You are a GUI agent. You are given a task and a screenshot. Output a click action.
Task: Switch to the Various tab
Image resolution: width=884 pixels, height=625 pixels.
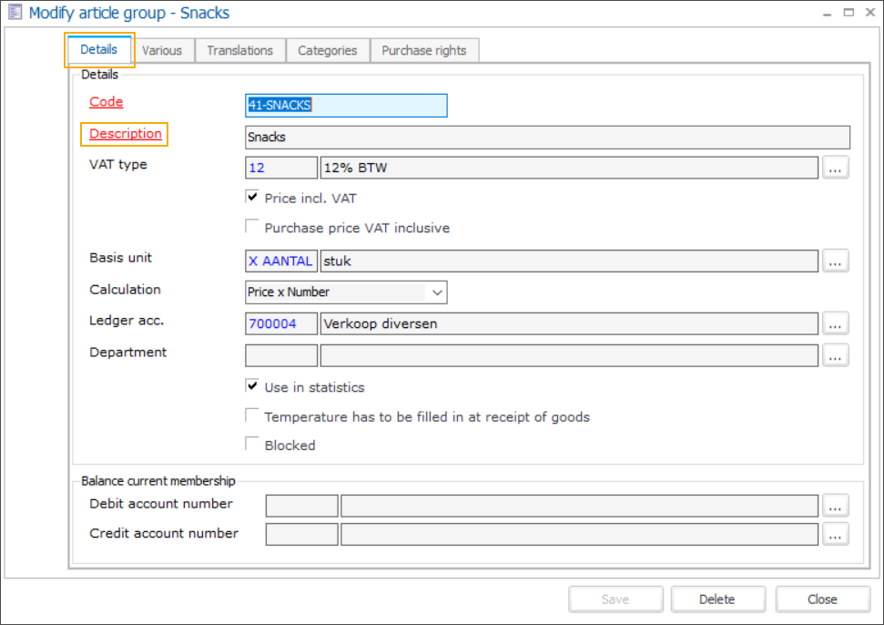[x=162, y=51]
